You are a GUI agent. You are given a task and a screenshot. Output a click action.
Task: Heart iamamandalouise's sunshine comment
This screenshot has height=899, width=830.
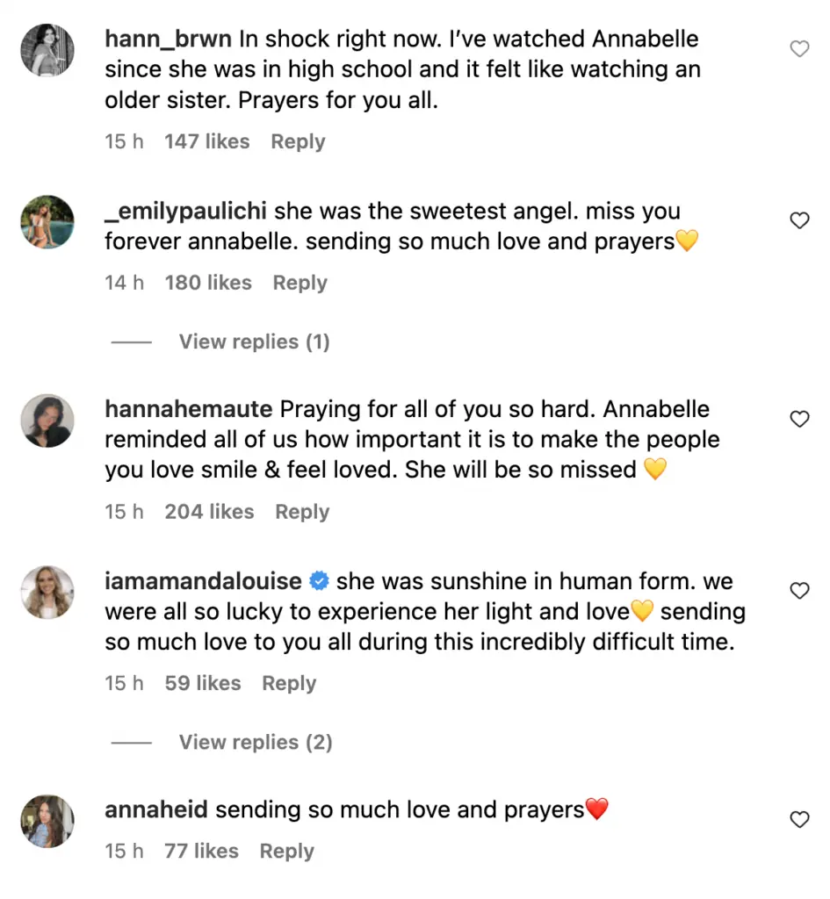click(x=799, y=591)
